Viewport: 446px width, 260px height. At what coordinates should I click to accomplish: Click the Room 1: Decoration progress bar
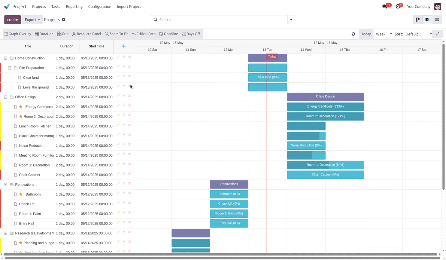coord(325,165)
